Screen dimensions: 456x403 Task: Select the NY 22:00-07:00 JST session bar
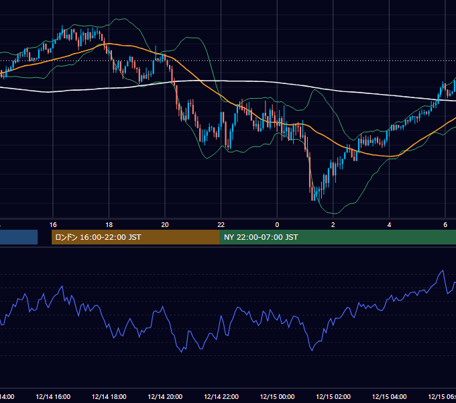[x=337, y=237]
